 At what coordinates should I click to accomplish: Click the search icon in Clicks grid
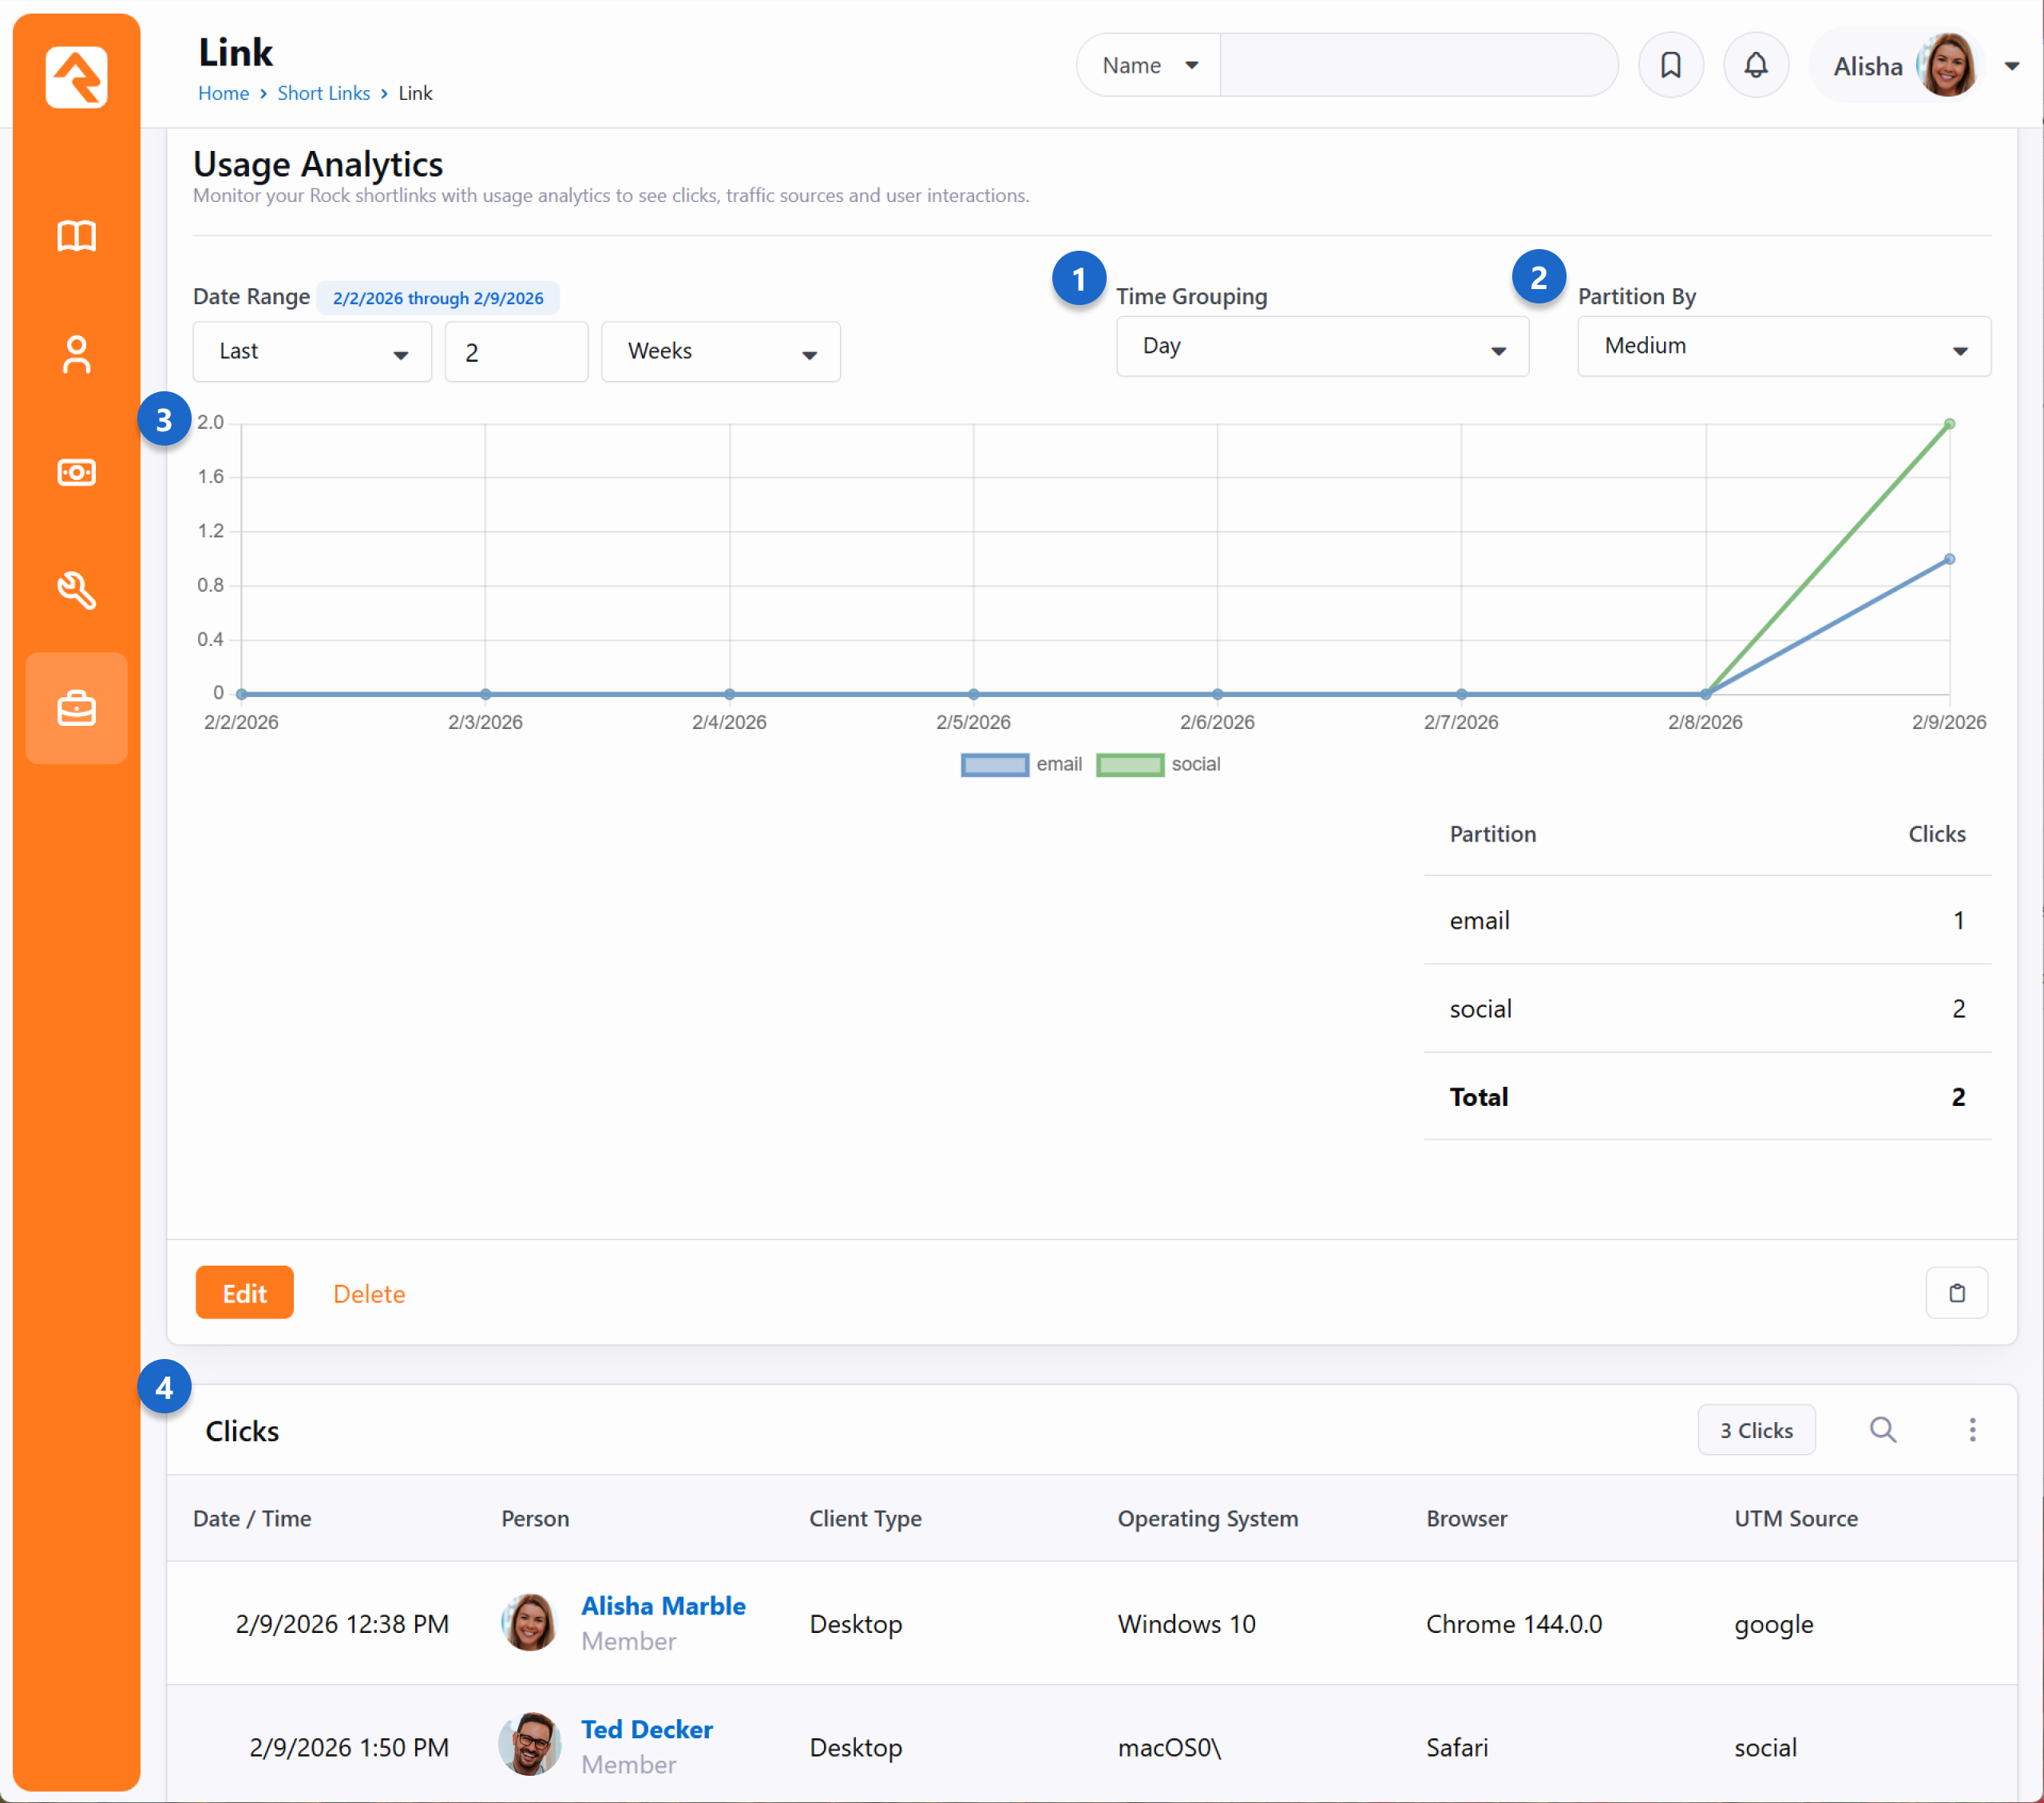pos(1882,1430)
